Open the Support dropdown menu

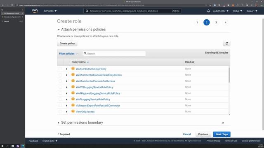pyautogui.click(x=252, y=11)
